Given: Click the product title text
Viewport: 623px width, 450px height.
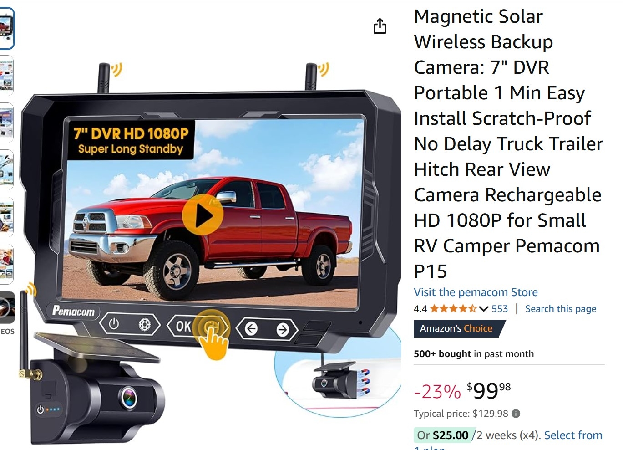Looking at the screenshot, I should 508,144.
